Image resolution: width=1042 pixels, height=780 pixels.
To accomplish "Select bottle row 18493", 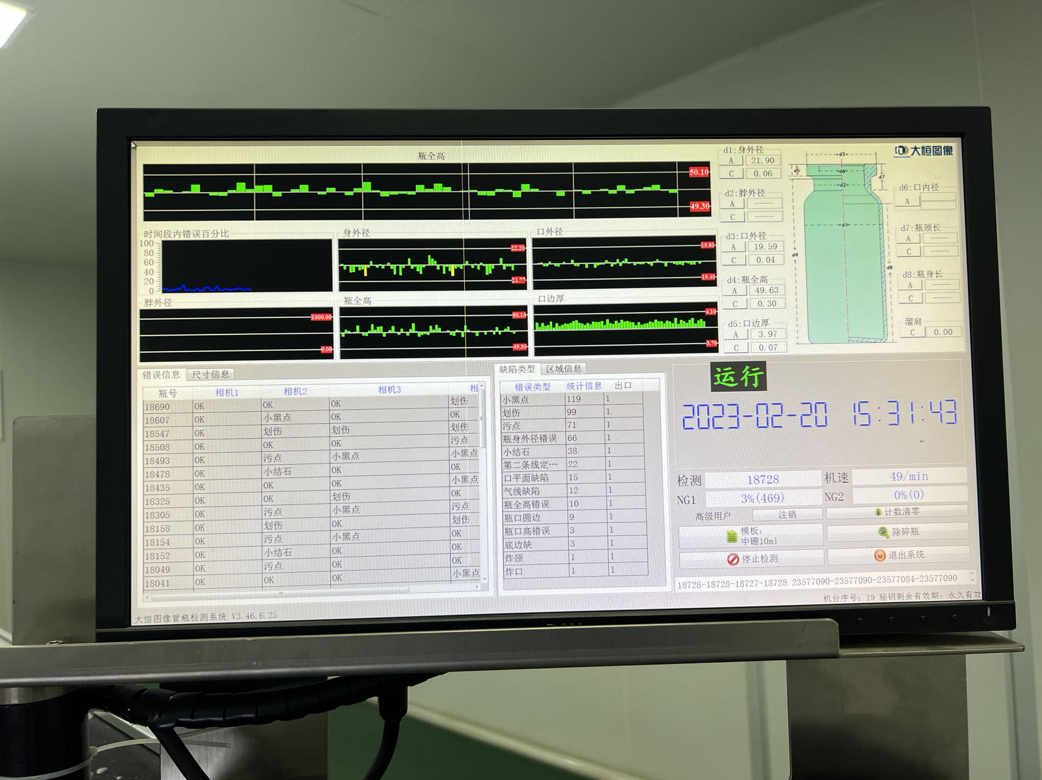I will pyautogui.click(x=312, y=459).
